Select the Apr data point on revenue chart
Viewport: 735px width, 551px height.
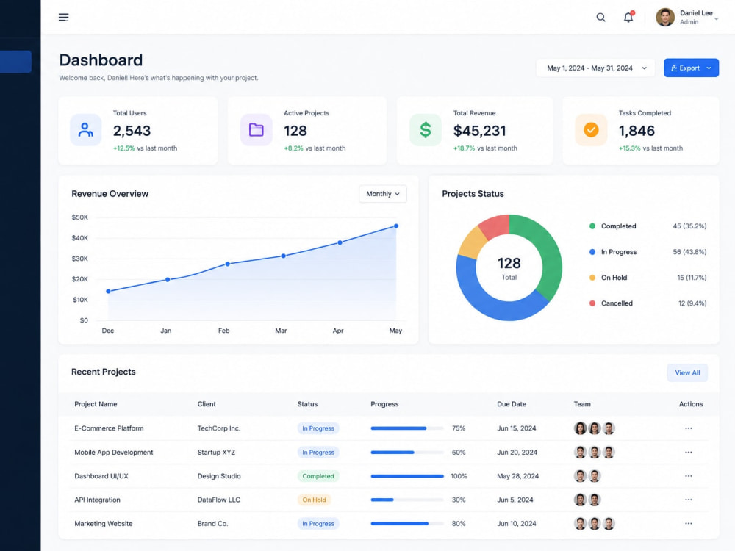click(x=340, y=242)
